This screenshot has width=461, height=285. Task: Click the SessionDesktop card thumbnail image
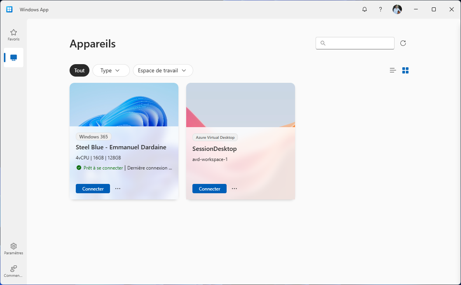[x=241, y=105]
